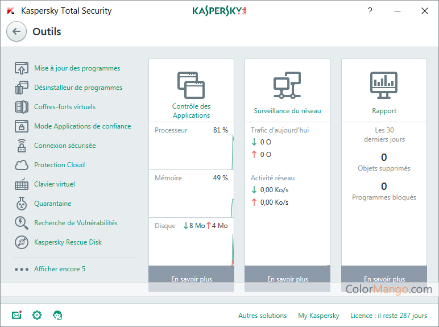This screenshot has width=439, height=327.
Task: Open Quarantaine
Action: (x=53, y=203)
